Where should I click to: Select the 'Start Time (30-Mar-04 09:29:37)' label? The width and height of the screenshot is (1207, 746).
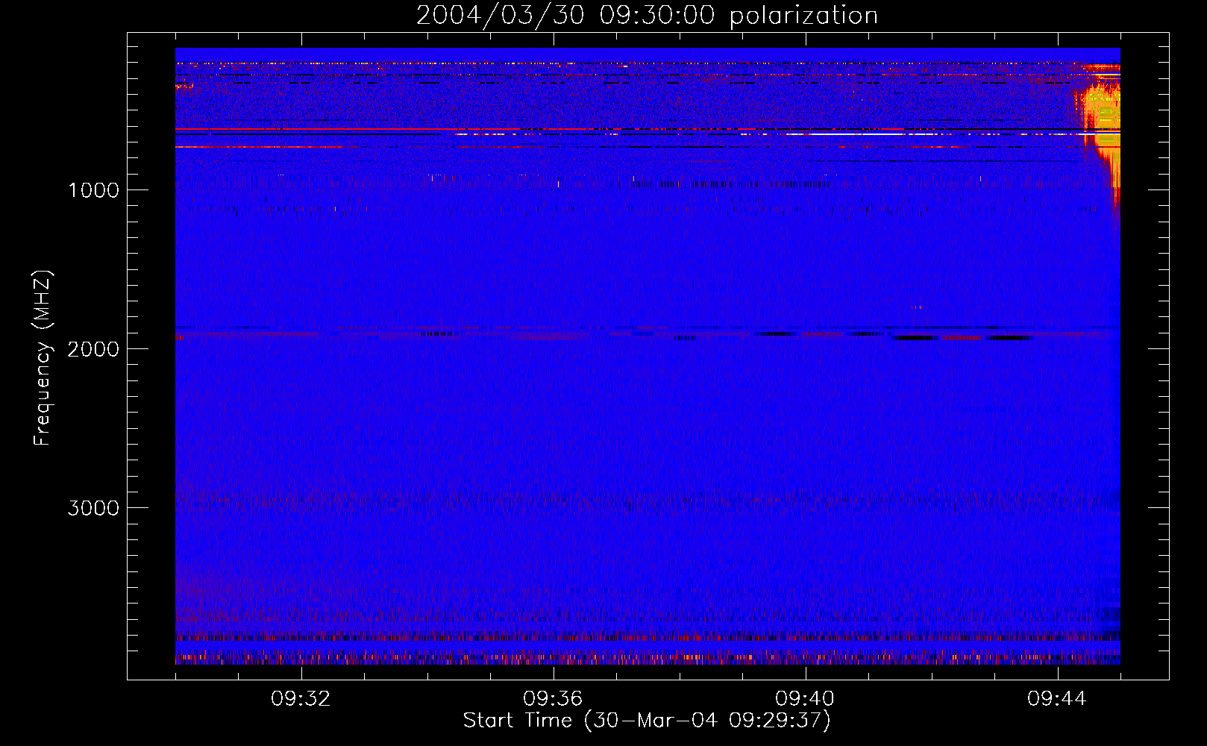tap(647, 721)
